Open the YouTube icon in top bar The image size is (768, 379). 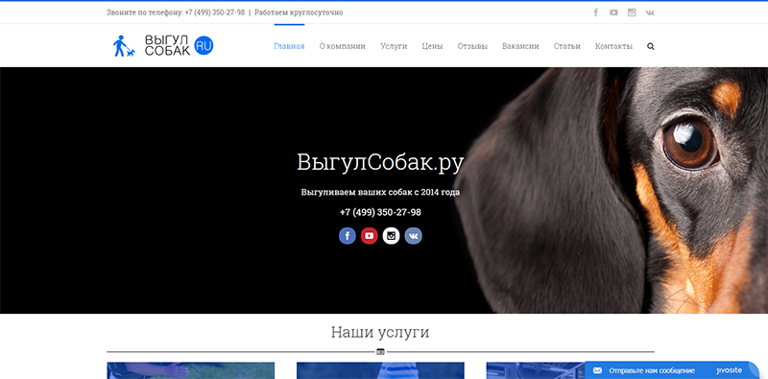pyautogui.click(x=613, y=12)
